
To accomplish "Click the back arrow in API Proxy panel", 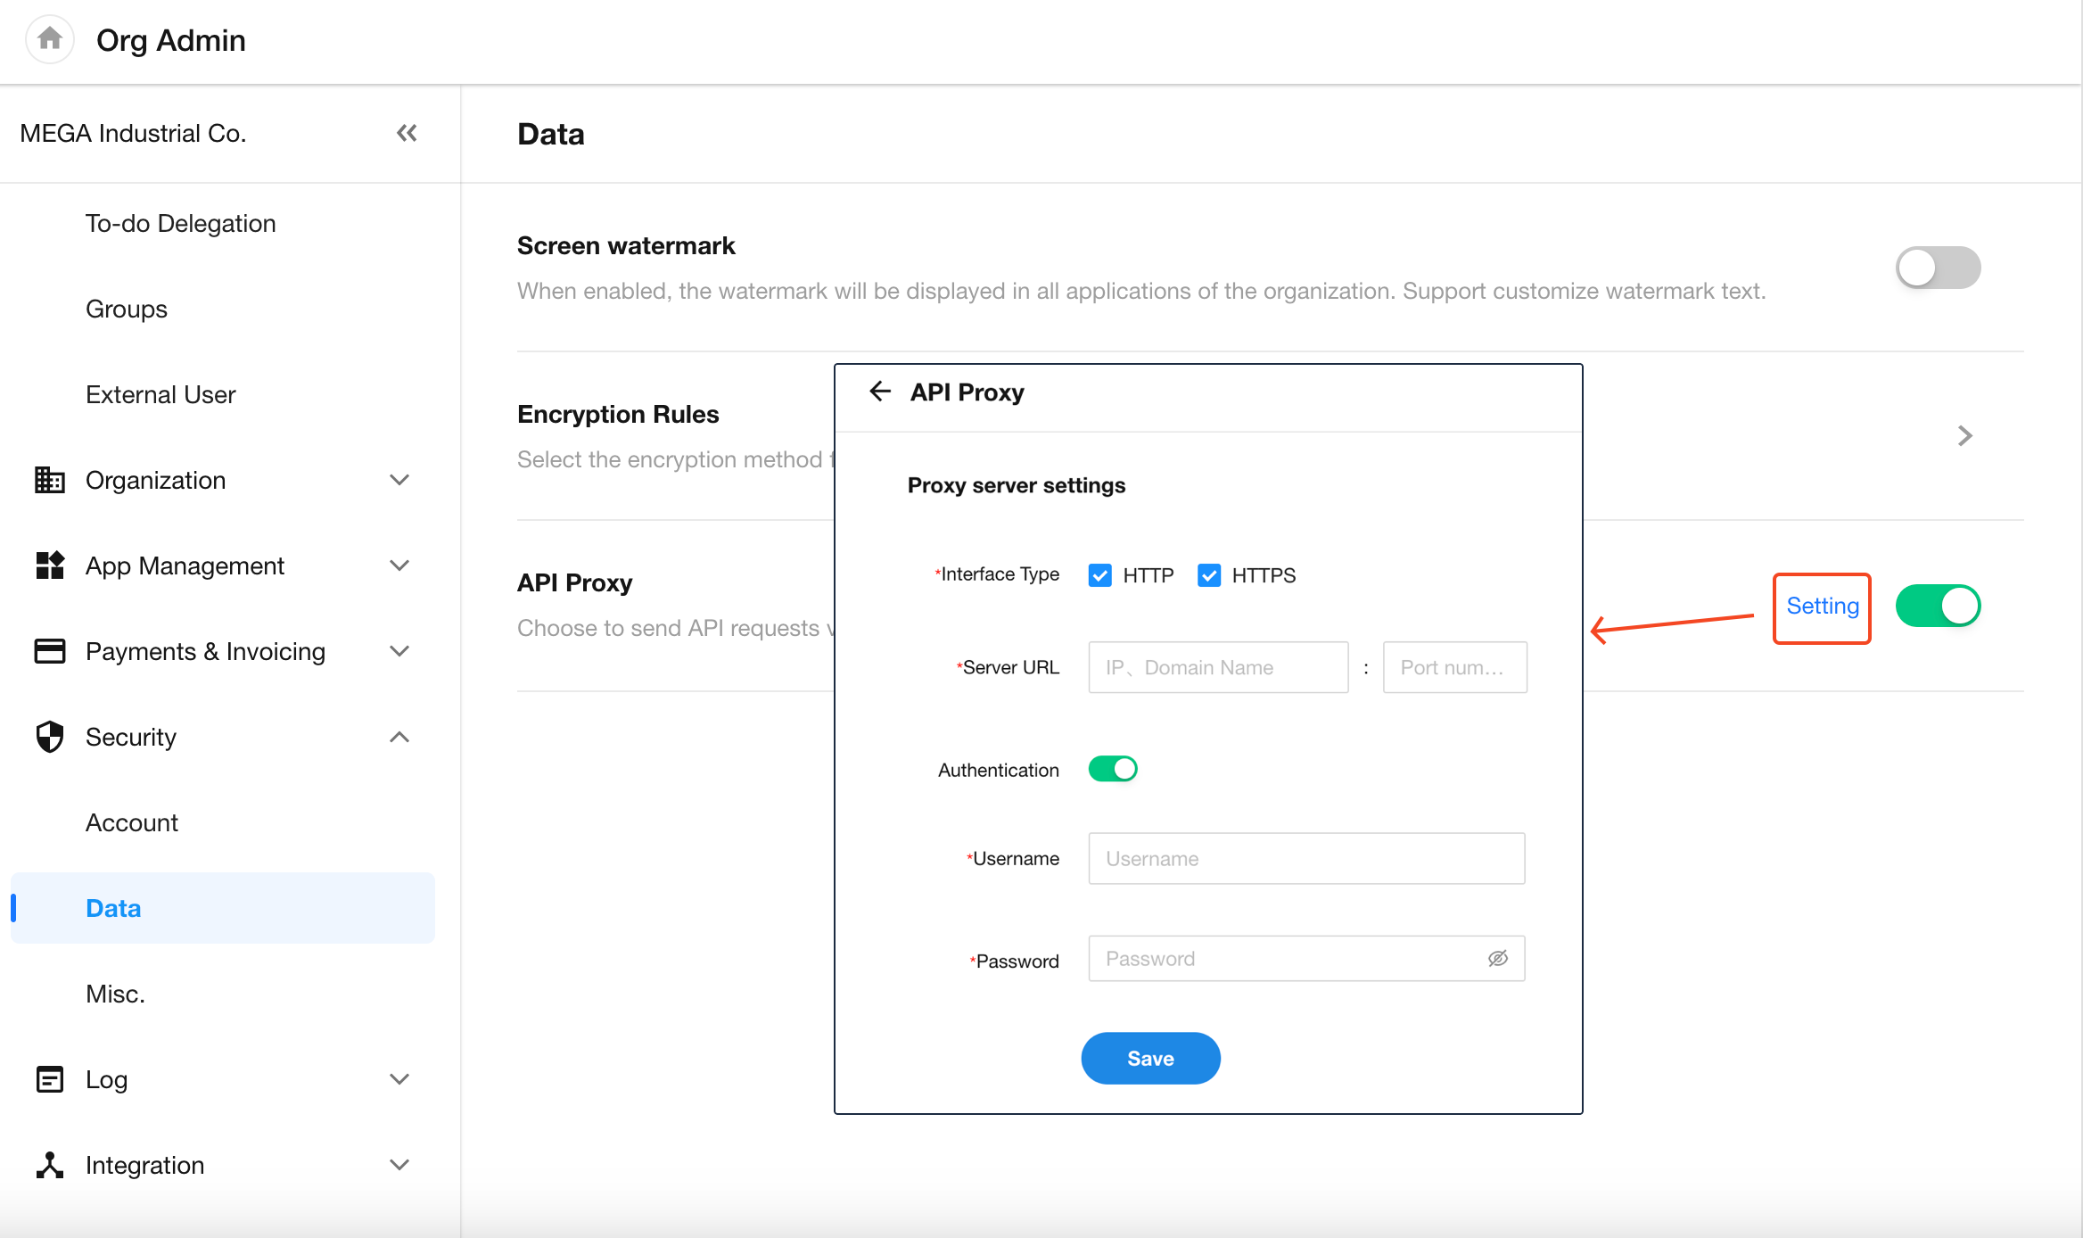I will pos(880,392).
